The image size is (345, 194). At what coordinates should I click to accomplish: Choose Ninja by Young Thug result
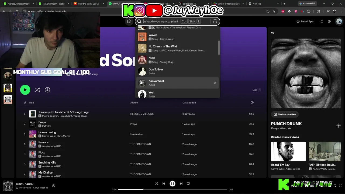pos(177,60)
